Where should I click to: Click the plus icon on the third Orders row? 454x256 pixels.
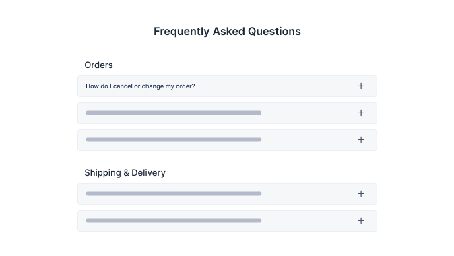(x=361, y=140)
